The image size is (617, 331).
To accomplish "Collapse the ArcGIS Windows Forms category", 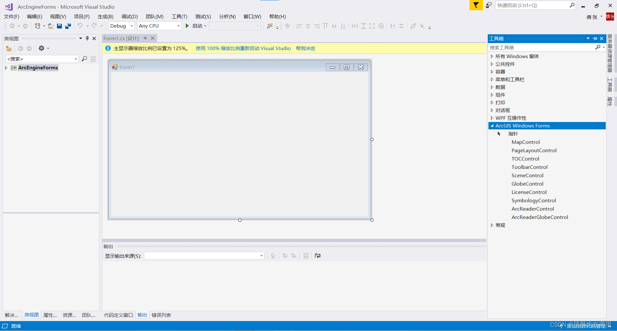I will pos(493,126).
